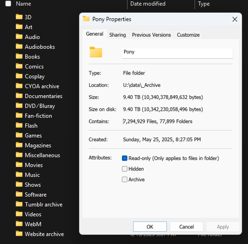The image size is (248, 244).
Task: Click the Documentaries folder icon
Action: coord(19,95)
